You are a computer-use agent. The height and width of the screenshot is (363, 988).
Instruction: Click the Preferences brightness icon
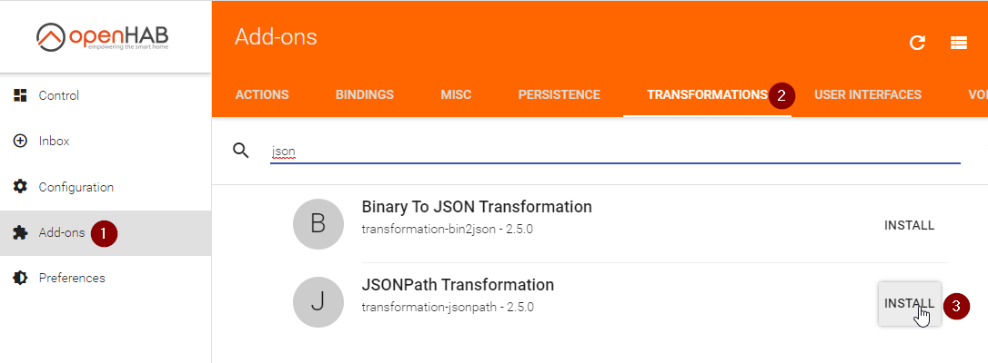(20, 278)
